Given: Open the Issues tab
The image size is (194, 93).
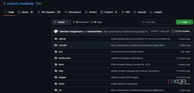Looking at the screenshot, I should coord(26,12).
